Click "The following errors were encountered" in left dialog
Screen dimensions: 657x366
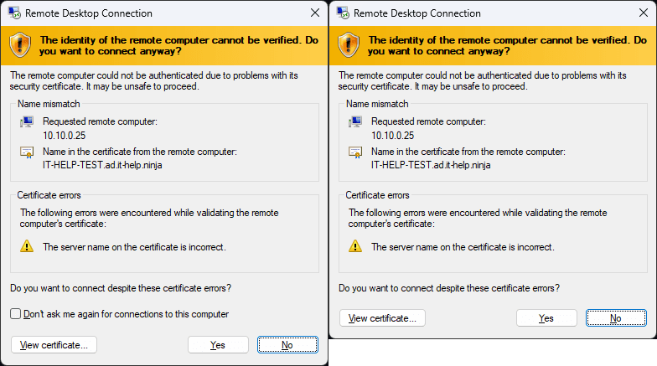coord(149,218)
